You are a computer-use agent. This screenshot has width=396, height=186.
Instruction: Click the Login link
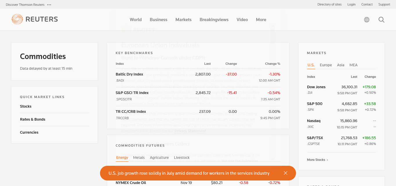[351, 4]
